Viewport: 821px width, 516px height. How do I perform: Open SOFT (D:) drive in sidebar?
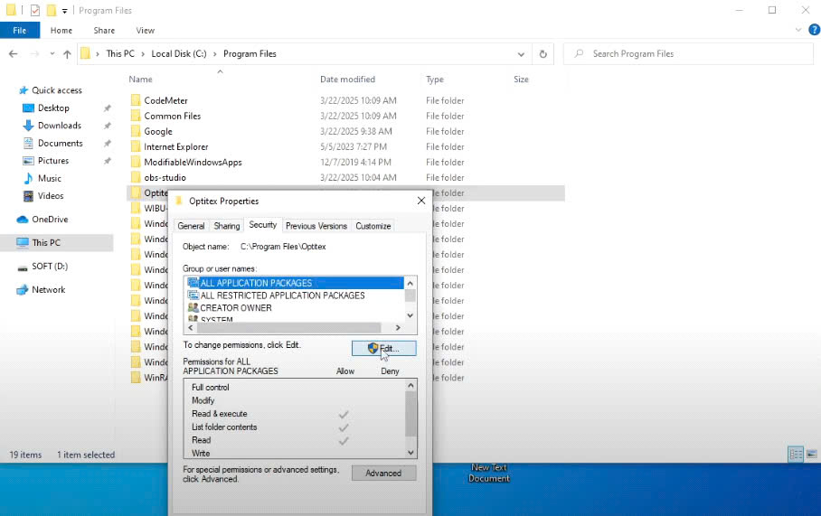[50, 267]
